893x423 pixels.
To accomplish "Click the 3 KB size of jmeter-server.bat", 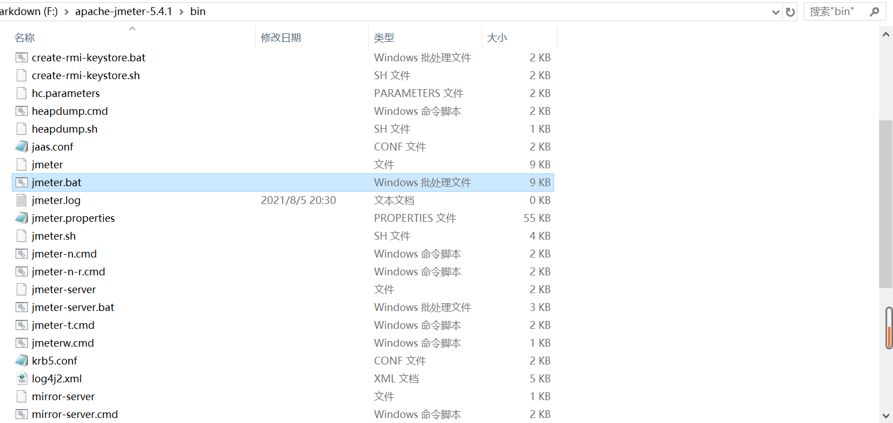I will point(540,307).
